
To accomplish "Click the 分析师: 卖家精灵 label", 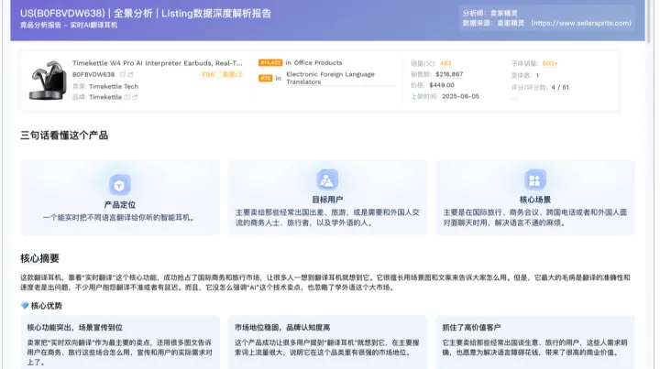I will 489,14.
